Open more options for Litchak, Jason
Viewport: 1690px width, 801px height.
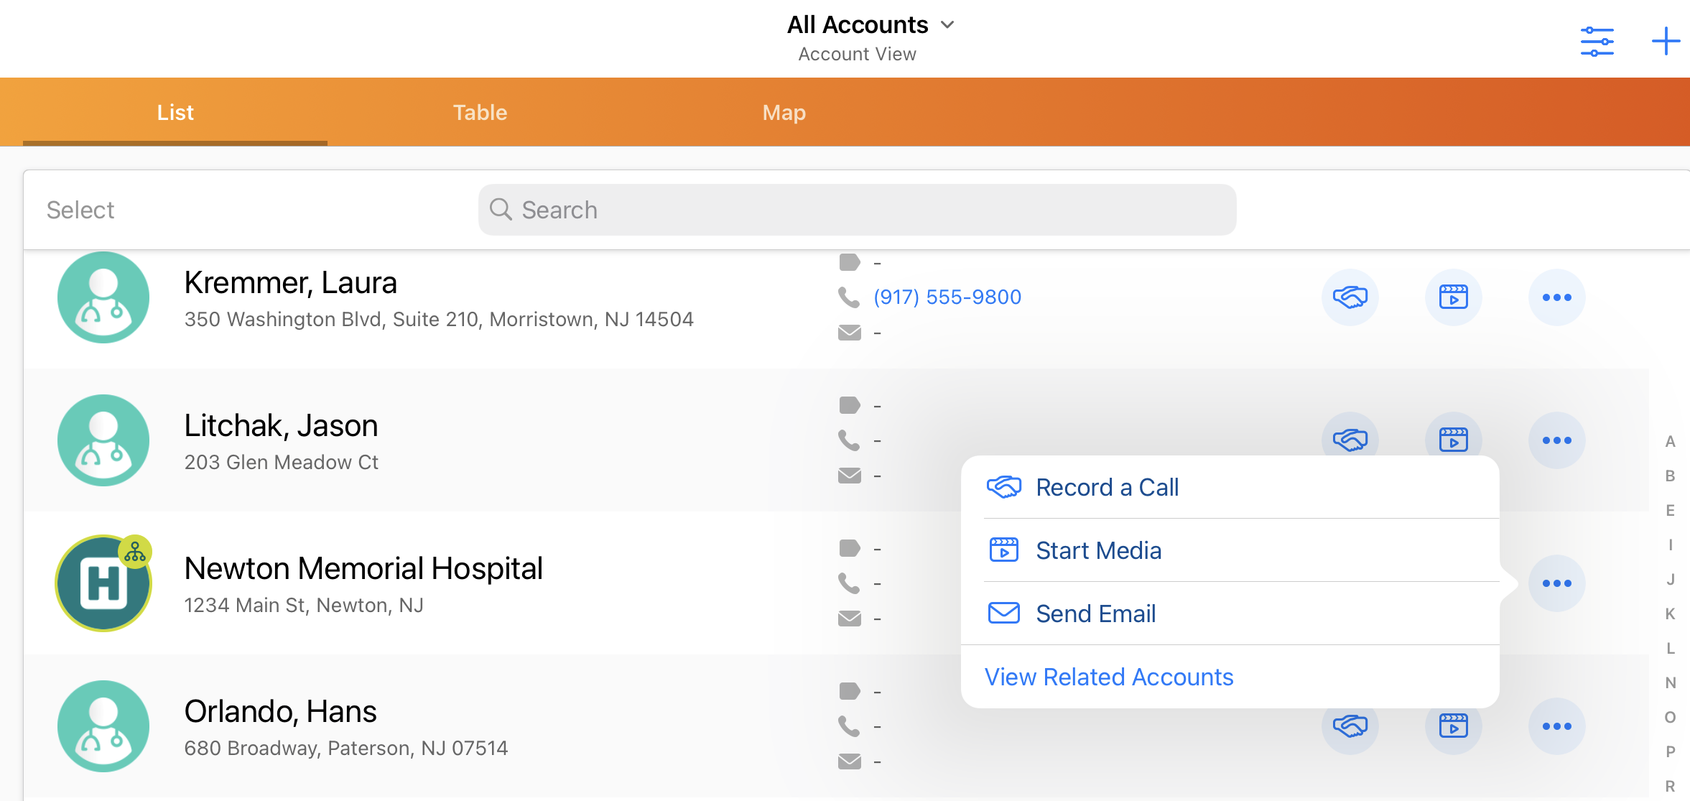click(x=1556, y=440)
